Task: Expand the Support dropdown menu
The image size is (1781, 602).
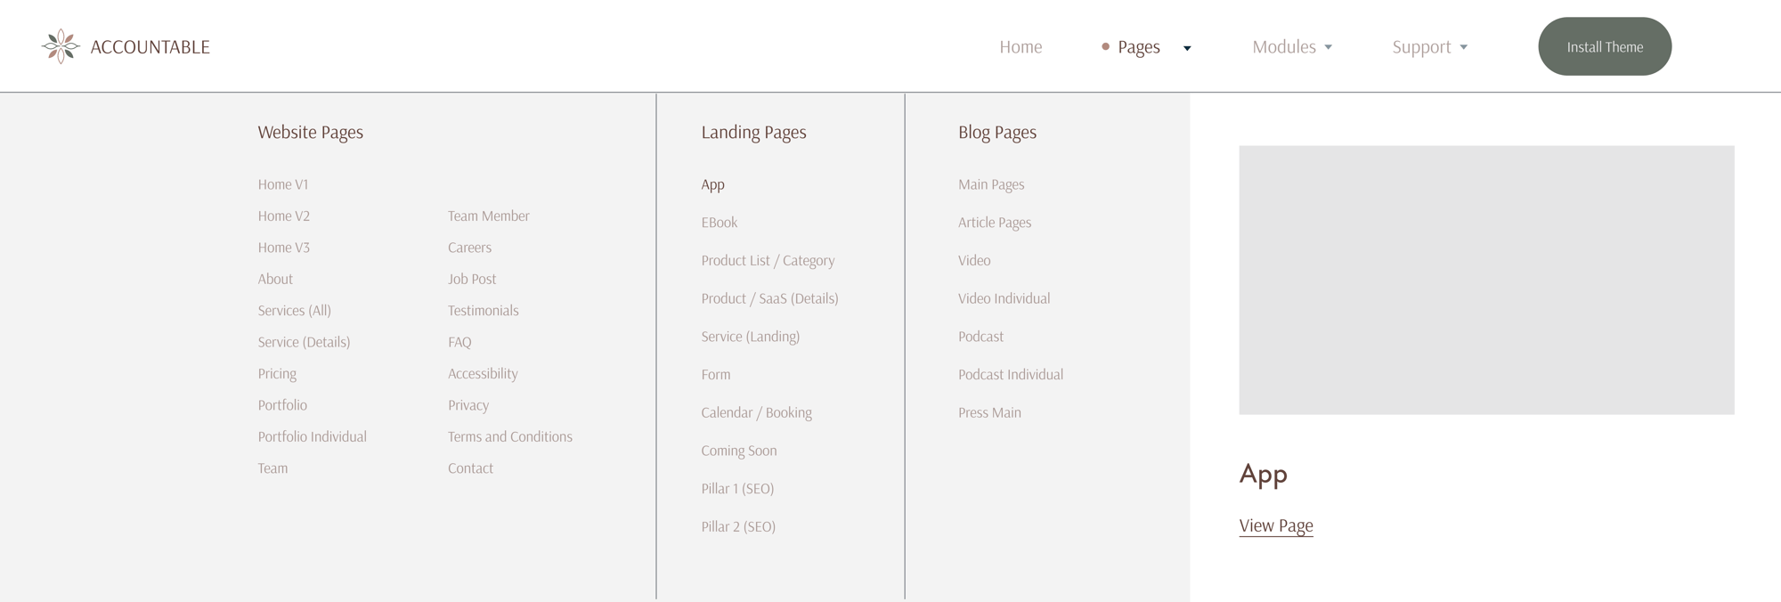Action: click(x=1429, y=46)
